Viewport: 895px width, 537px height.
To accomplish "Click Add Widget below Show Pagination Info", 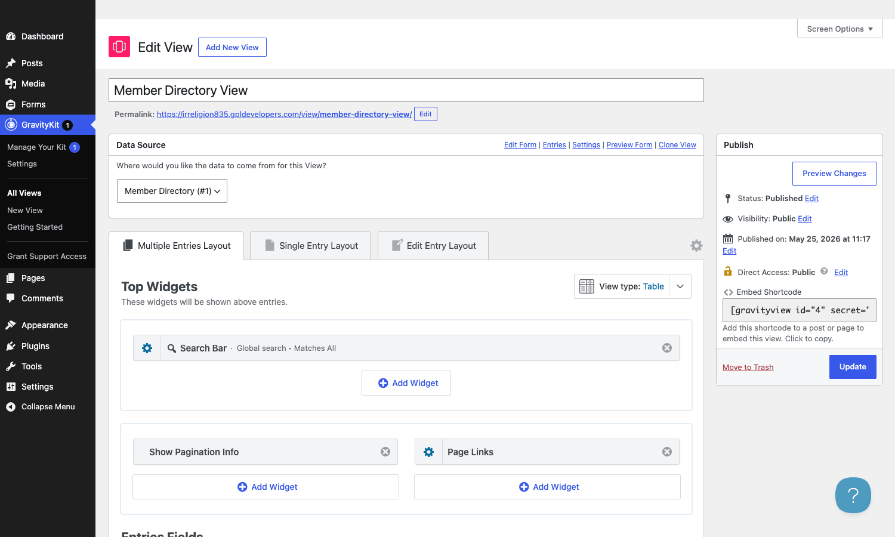I will click(266, 487).
